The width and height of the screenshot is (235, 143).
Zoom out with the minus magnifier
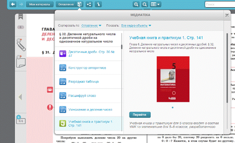(145, 4)
